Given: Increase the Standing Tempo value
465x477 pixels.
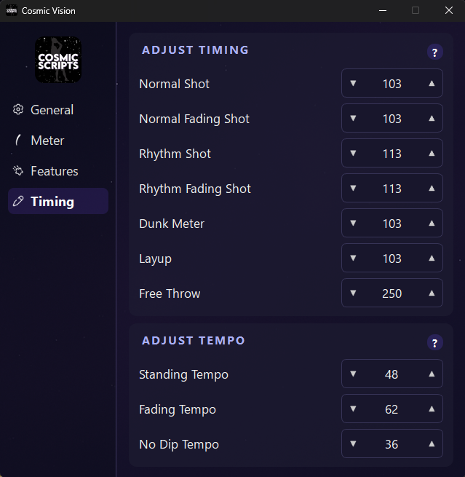Looking at the screenshot, I should [x=432, y=374].
